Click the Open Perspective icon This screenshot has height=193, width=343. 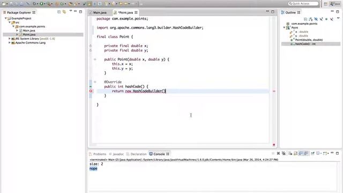click(x=326, y=4)
